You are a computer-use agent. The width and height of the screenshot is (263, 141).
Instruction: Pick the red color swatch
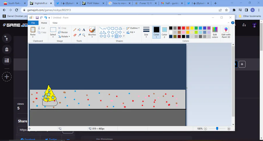[x=183, y=28]
